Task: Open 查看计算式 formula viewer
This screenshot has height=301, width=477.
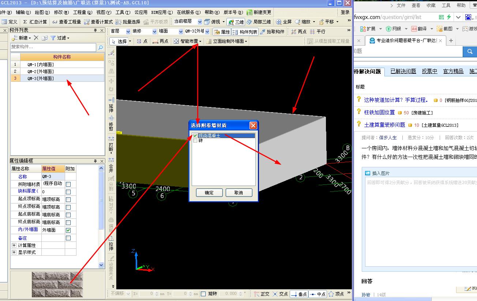Action: (x=98, y=22)
